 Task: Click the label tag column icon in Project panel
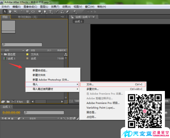click(x=27, y=50)
